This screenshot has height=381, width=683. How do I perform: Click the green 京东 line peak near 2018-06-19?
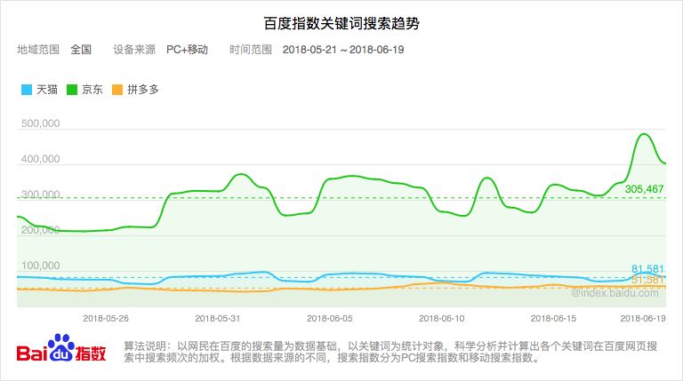pos(644,134)
